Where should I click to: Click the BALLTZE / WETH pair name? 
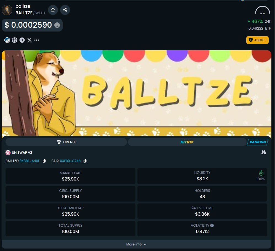(30, 13)
